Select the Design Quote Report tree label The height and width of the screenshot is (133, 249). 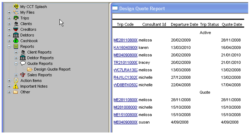[52, 69]
